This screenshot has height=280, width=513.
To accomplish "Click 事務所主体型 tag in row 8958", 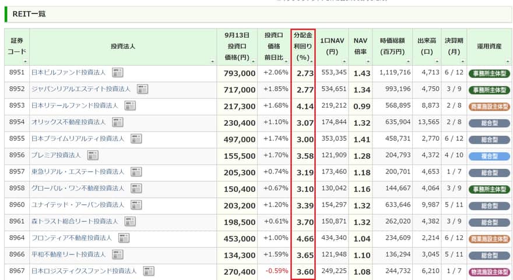I will tap(490, 189).
